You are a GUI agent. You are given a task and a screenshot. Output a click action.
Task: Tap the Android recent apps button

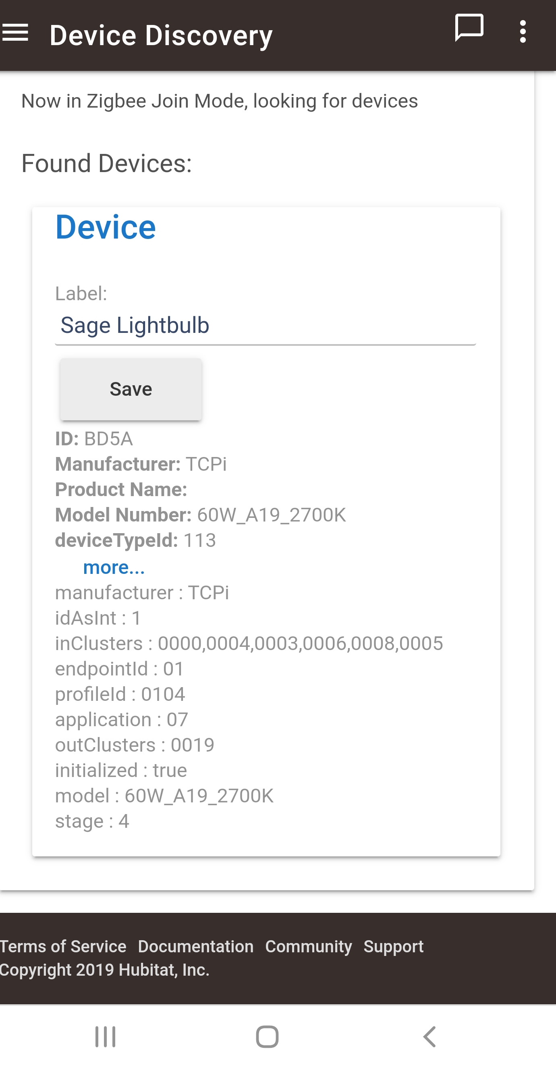pyautogui.click(x=105, y=1036)
